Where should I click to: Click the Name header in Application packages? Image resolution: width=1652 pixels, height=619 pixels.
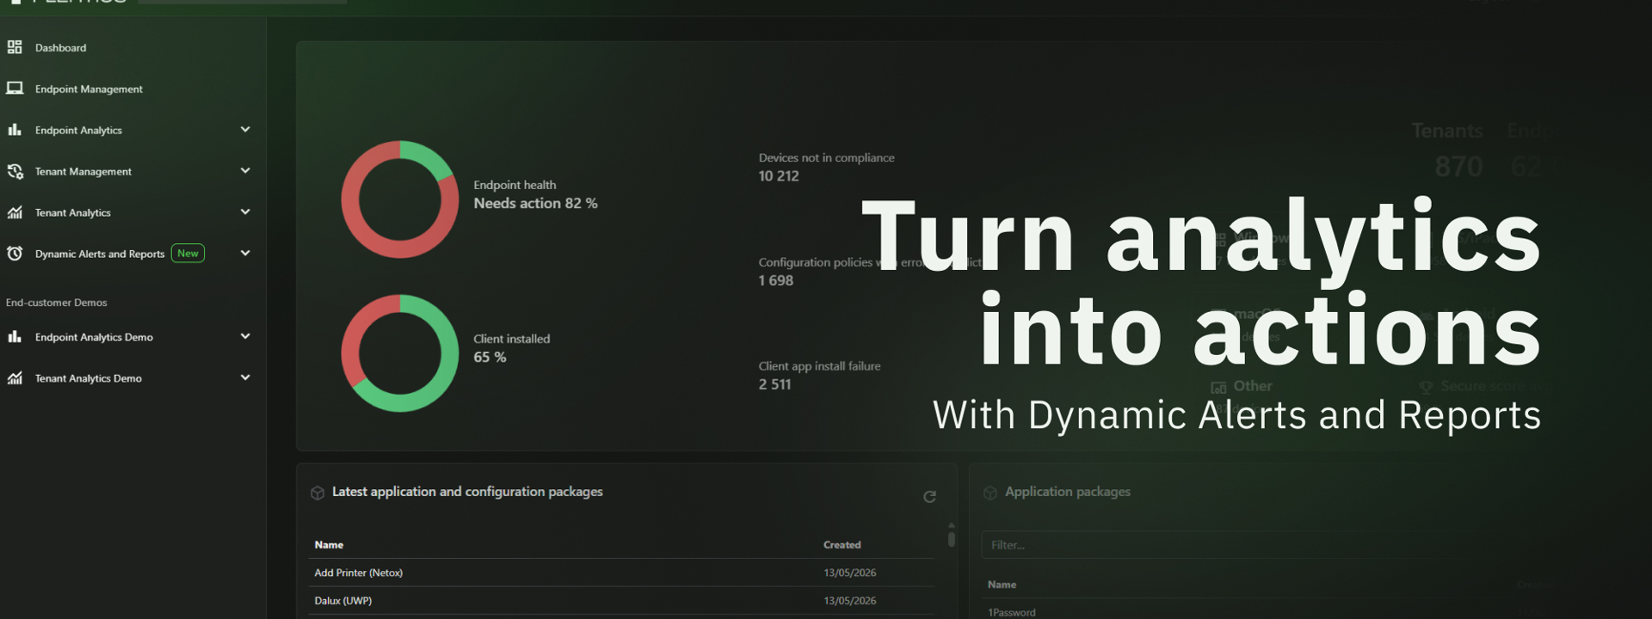tap(1002, 585)
